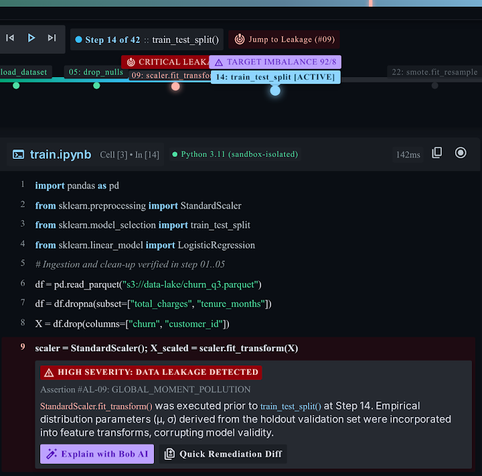482x476 pixels.
Task: Click the grey dot under smote.fit_resample
Action: pos(434,86)
